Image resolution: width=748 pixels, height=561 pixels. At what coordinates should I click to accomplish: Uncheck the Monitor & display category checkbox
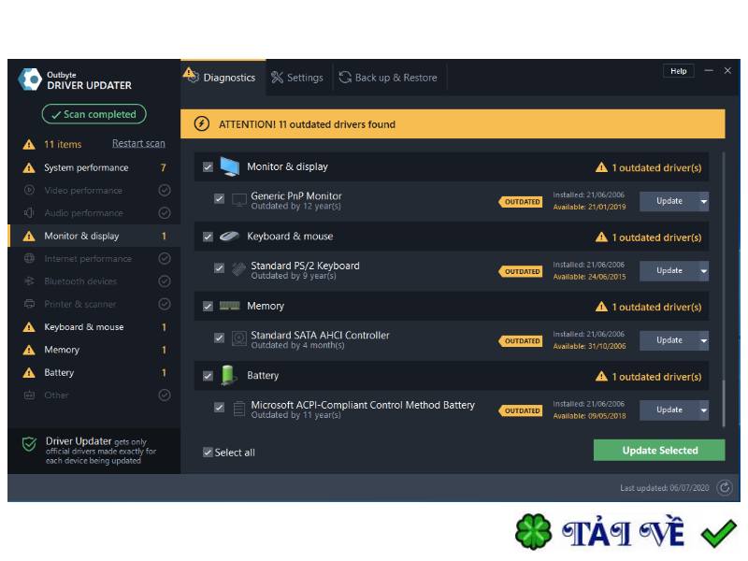click(x=208, y=167)
